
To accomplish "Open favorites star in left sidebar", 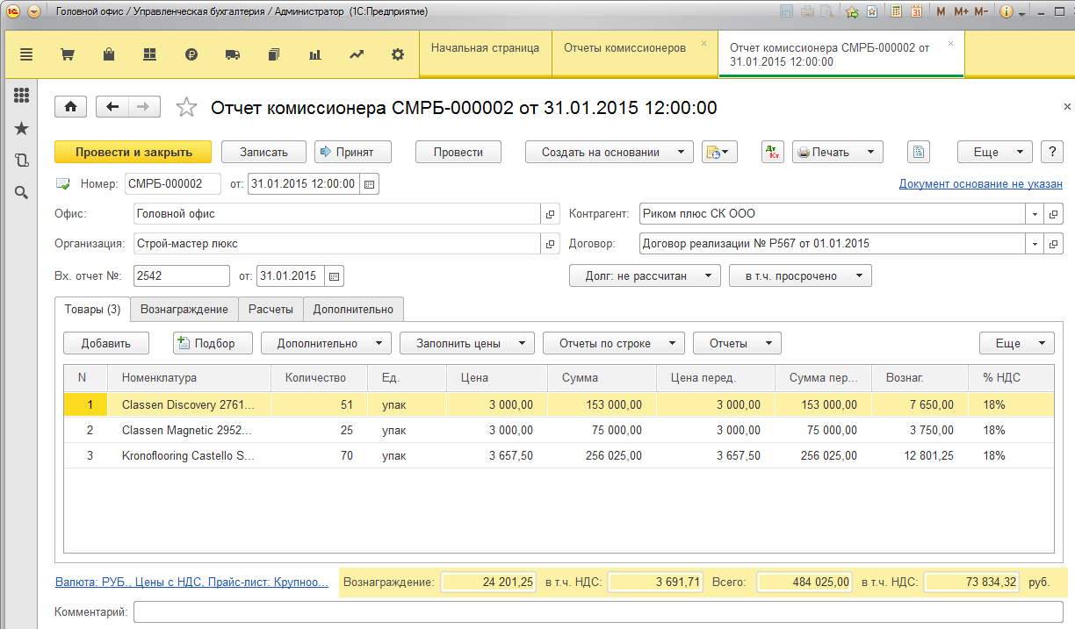I will tap(22, 128).
